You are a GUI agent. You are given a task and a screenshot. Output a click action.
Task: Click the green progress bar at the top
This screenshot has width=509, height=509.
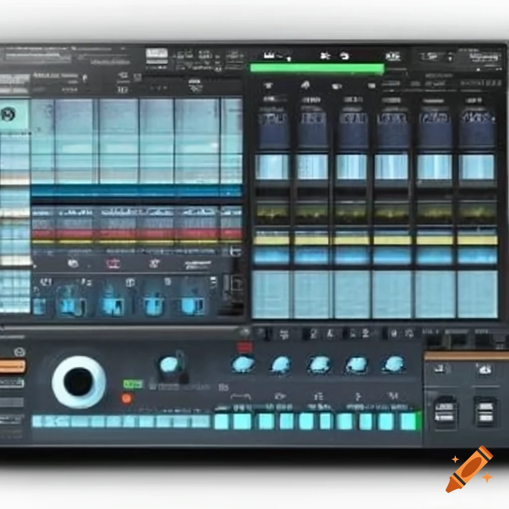click(316, 69)
